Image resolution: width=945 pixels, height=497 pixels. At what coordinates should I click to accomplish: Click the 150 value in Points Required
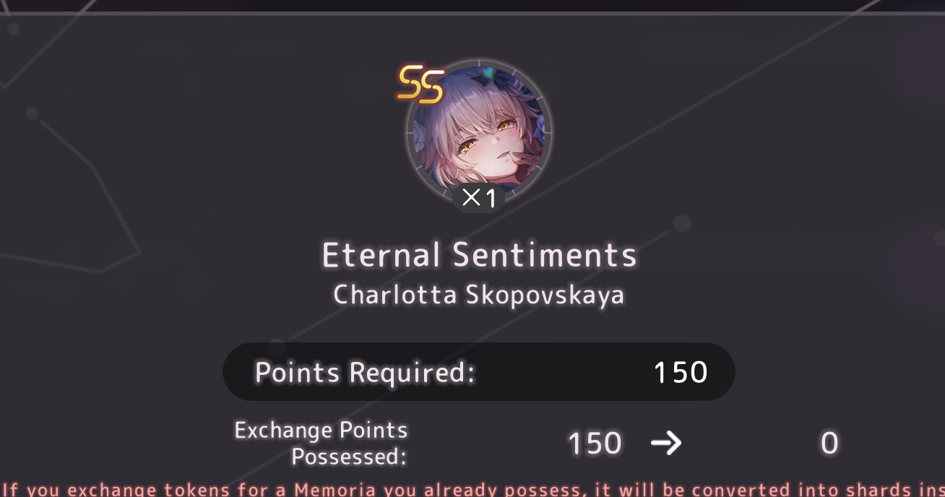(x=680, y=373)
